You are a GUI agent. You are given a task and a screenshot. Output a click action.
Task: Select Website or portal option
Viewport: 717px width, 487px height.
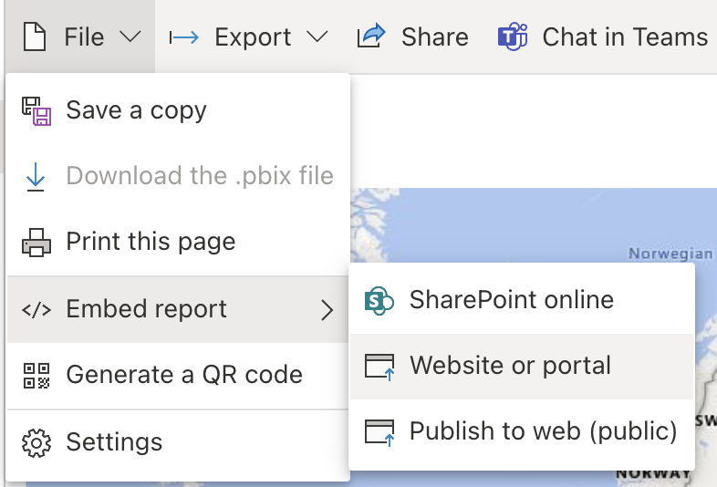pyautogui.click(x=522, y=367)
